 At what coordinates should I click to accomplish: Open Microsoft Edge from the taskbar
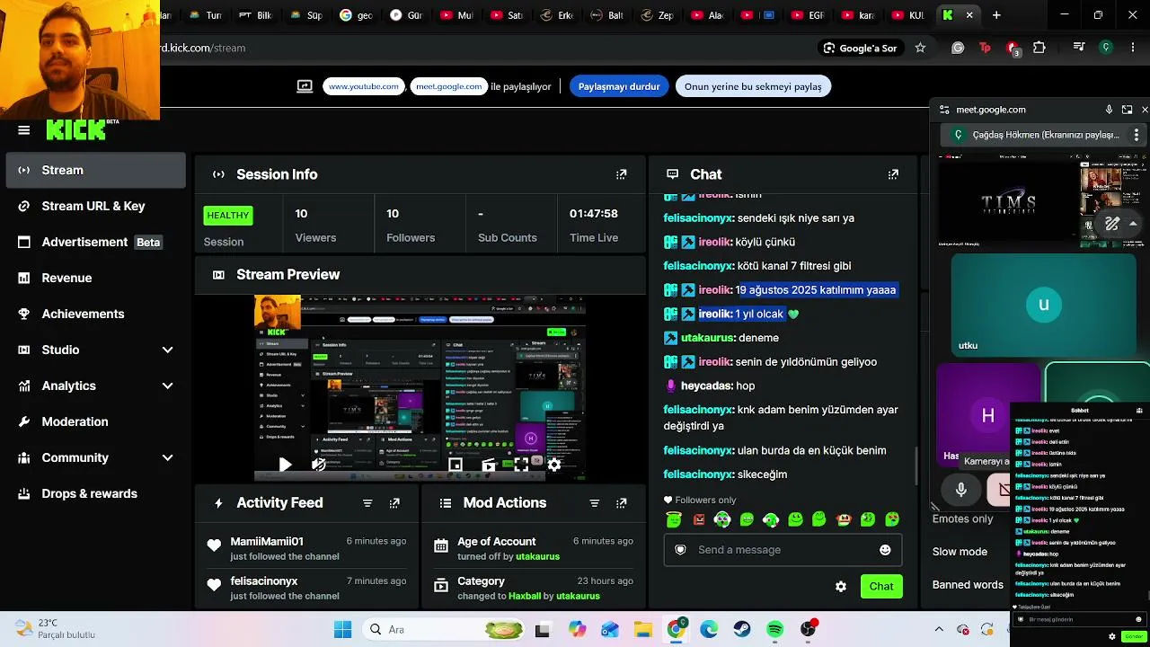709,629
